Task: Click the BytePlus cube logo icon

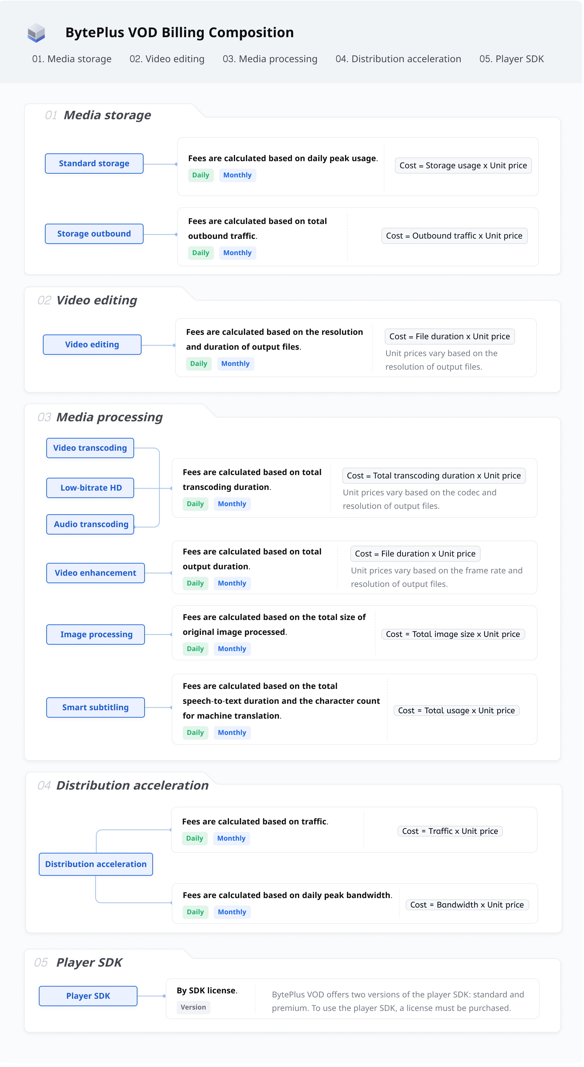Action: pyautogui.click(x=36, y=32)
